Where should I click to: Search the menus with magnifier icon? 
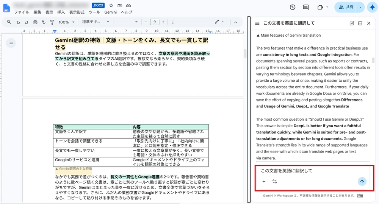click(9, 22)
